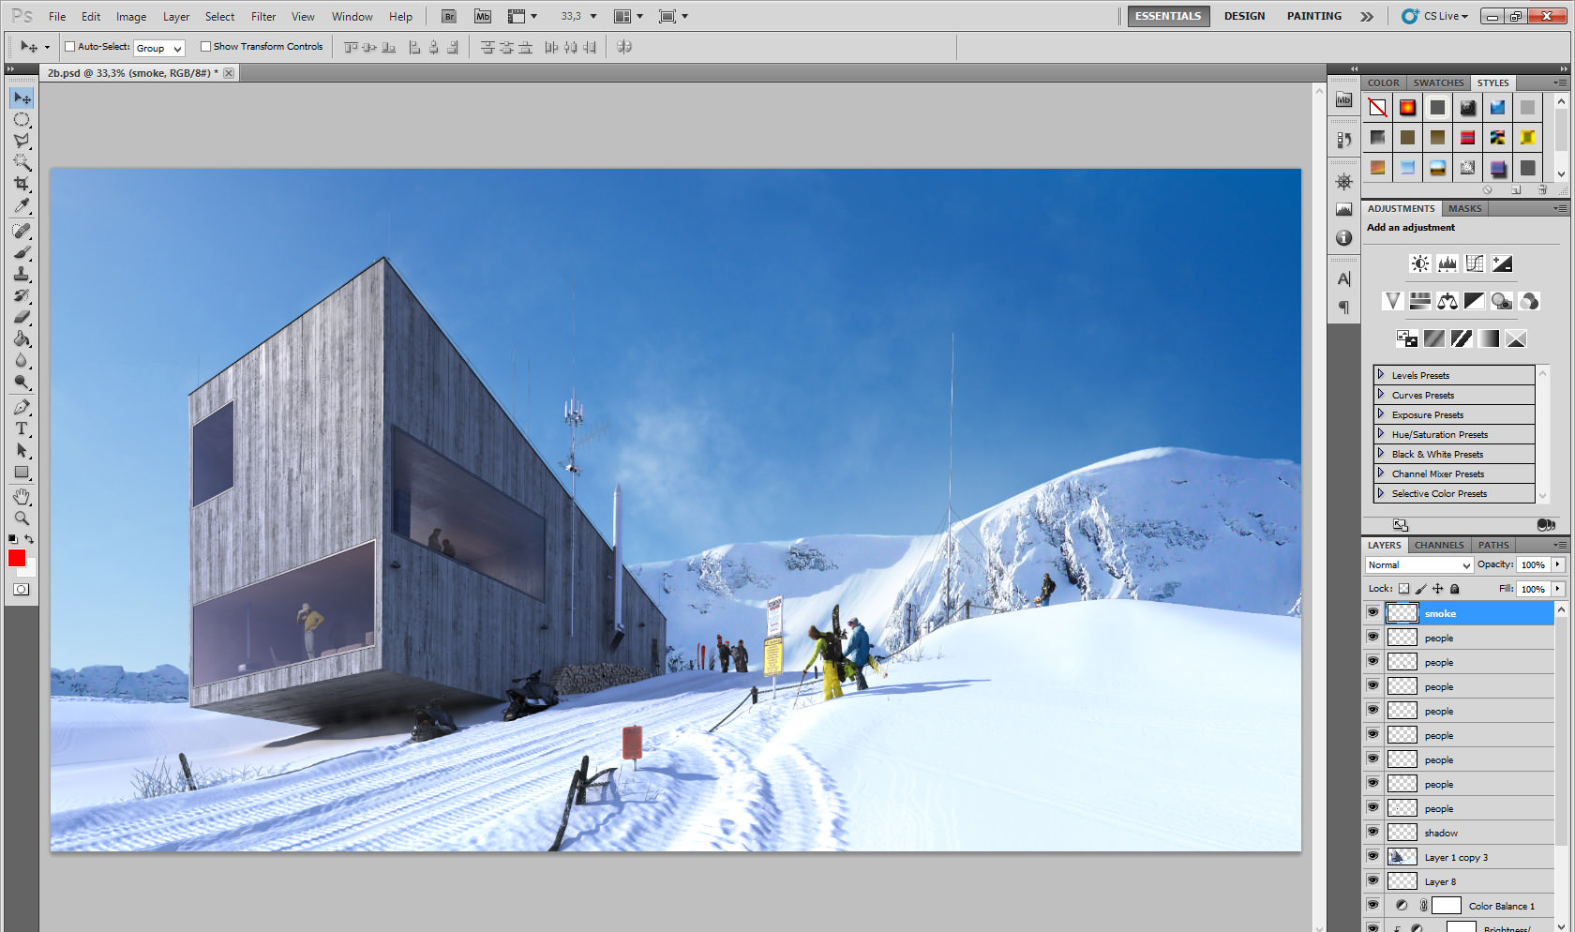The height and width of the screenshot is (932, 1575).
Task: Open the layer Fill slider arrow
Action: 1557,589
